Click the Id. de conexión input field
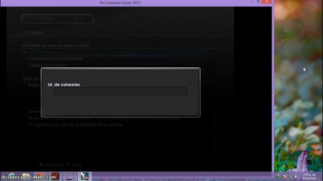Screen dimensions: 323x181 pyautogui.click(x=120, y=91)
